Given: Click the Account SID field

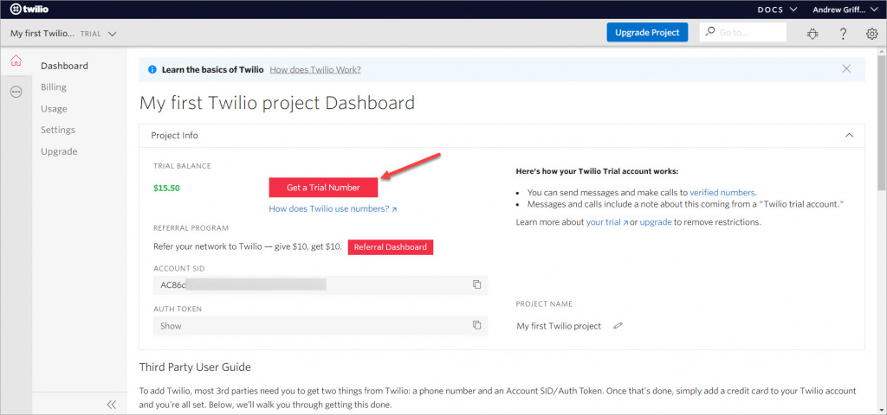Looking at the screenshot, I should 320,284.
